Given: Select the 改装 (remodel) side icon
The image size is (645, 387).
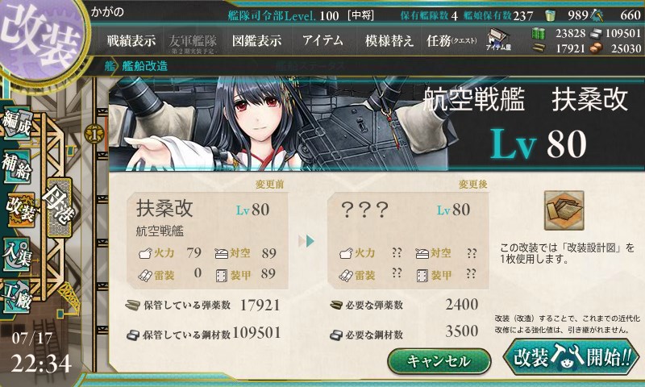Looking at the screenshot, I should click(21, 209).
